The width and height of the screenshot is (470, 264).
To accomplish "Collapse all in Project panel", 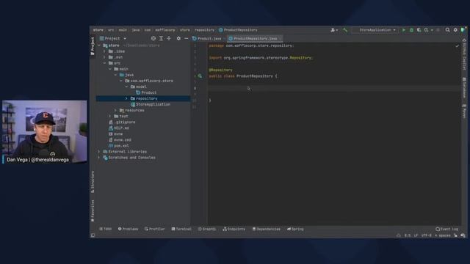I will click(x=169, y=38).
